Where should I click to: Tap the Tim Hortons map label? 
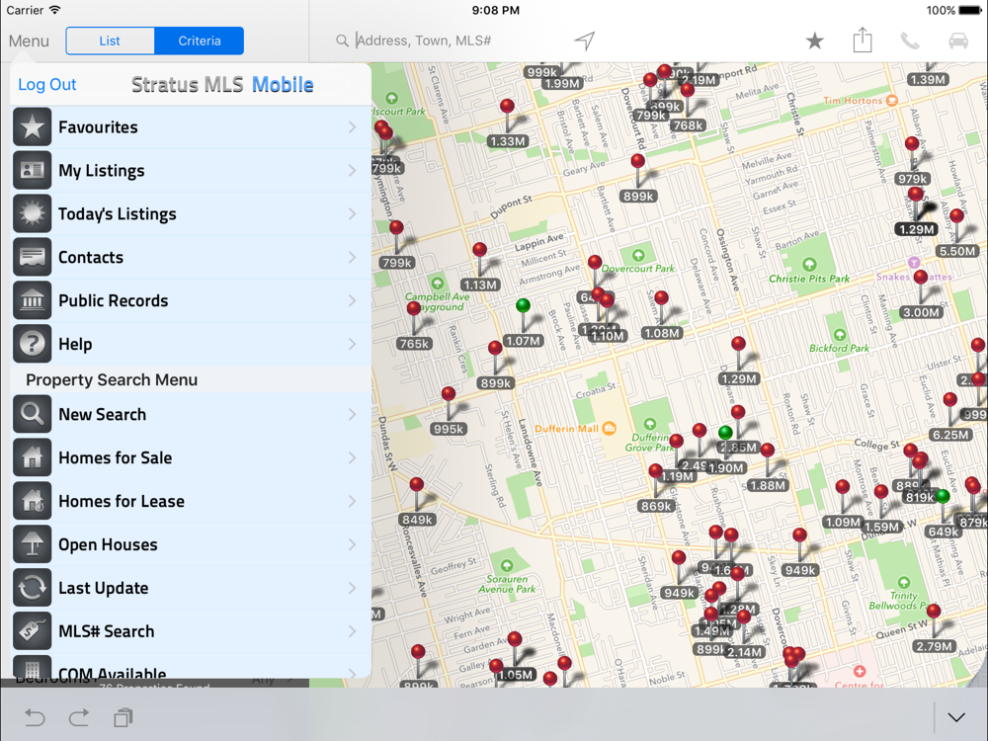coord(853,101)
